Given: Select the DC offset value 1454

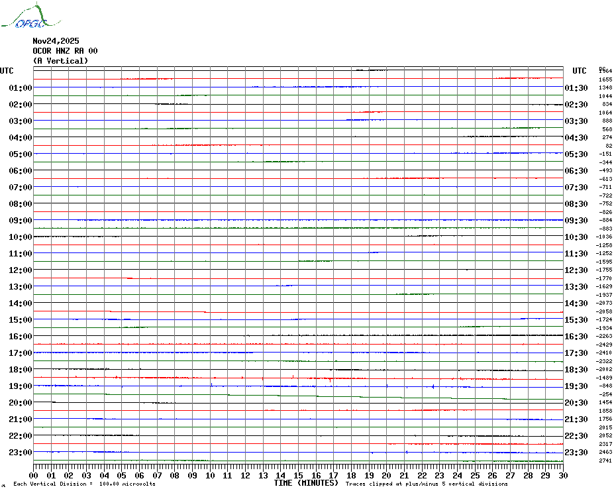Looking at the screenshot, I should [605, 403].
